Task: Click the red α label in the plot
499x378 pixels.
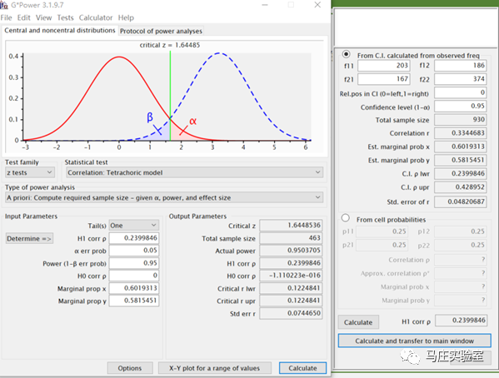Action: (193, 122)
